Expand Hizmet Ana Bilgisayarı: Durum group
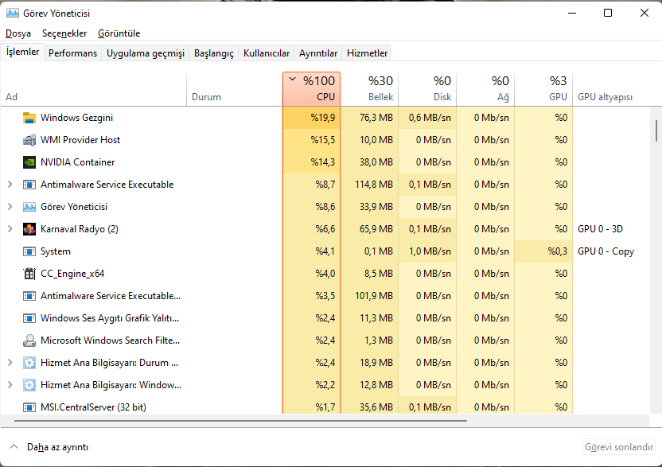This screenshot has height=467, width=662. tap(10, 363)
